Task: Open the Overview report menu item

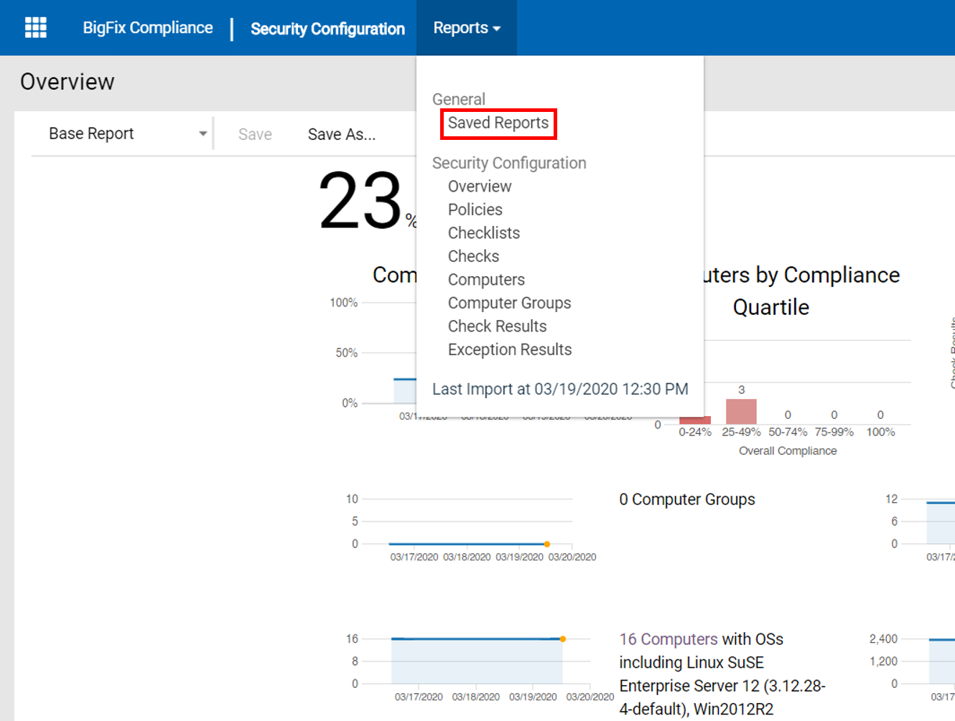Action: (x=479, y=187)
